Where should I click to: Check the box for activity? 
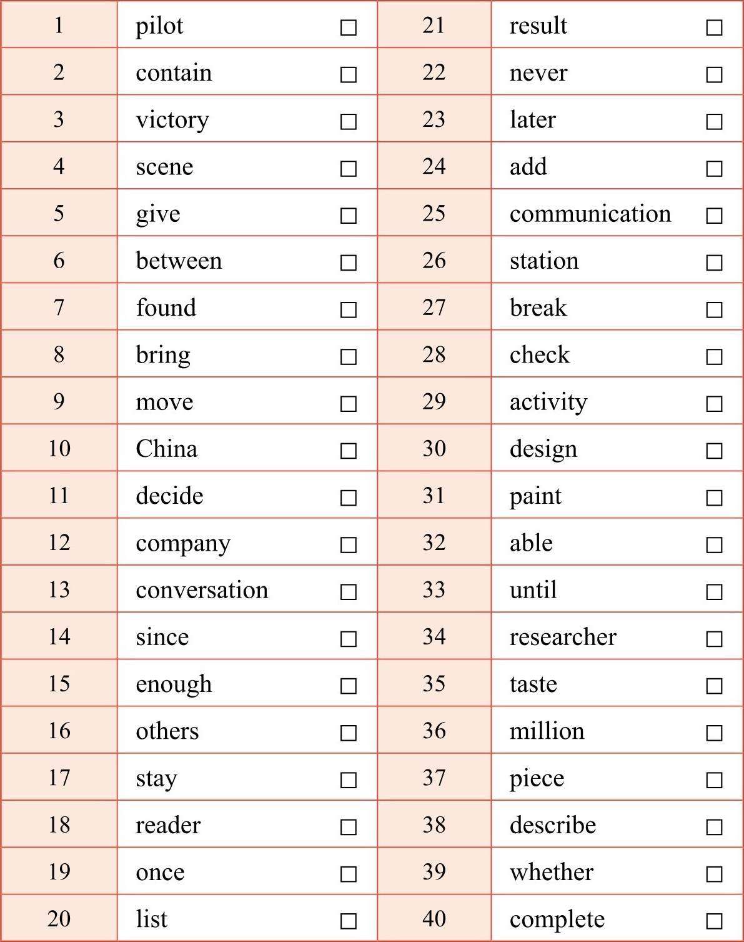tap(714, 404)
